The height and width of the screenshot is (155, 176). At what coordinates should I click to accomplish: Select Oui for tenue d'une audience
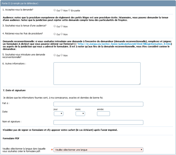click(x=55, y=26)
